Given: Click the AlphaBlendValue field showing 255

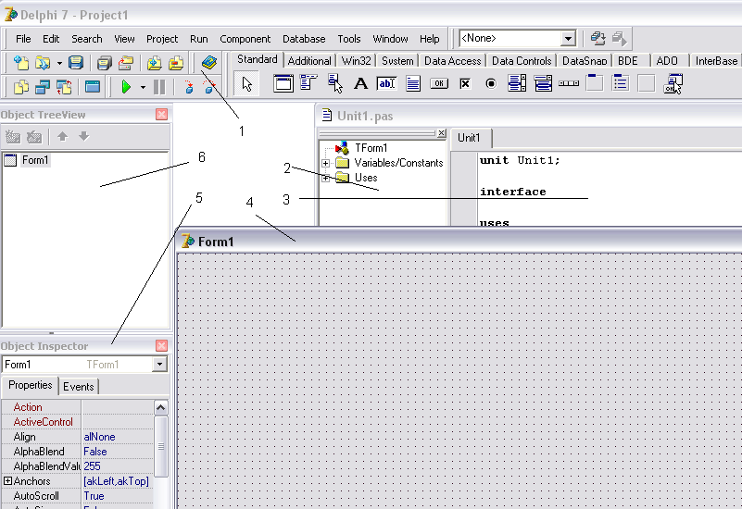Looking at the screenshot, I should click(x=116, y=466).
